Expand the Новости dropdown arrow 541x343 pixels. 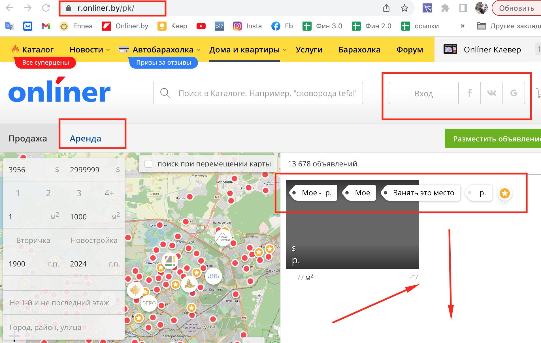(108, 50)
